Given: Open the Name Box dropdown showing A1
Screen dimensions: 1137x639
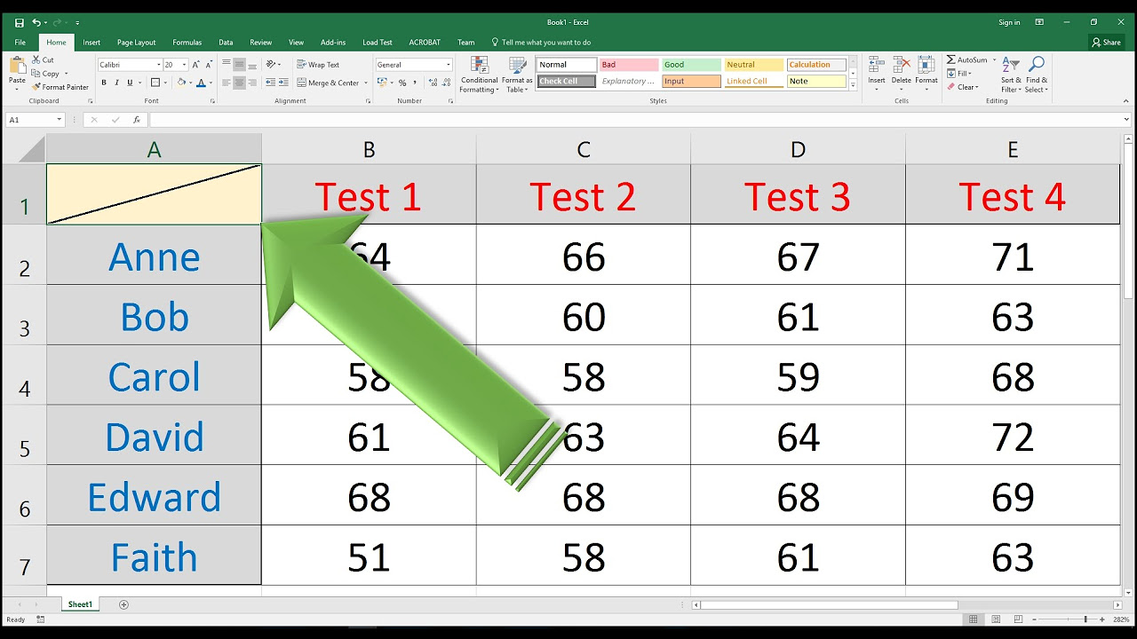Looking at the screenshot, I should pyautogui.click(x=60, y=120).
